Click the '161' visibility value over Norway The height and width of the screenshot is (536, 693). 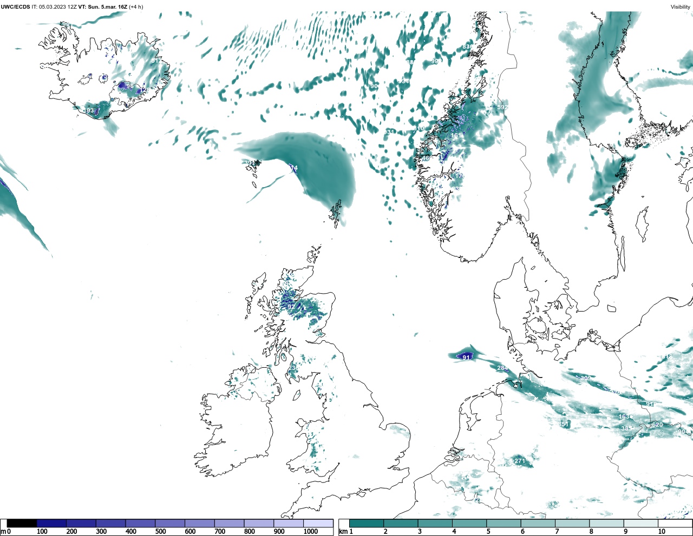(457, 136)
